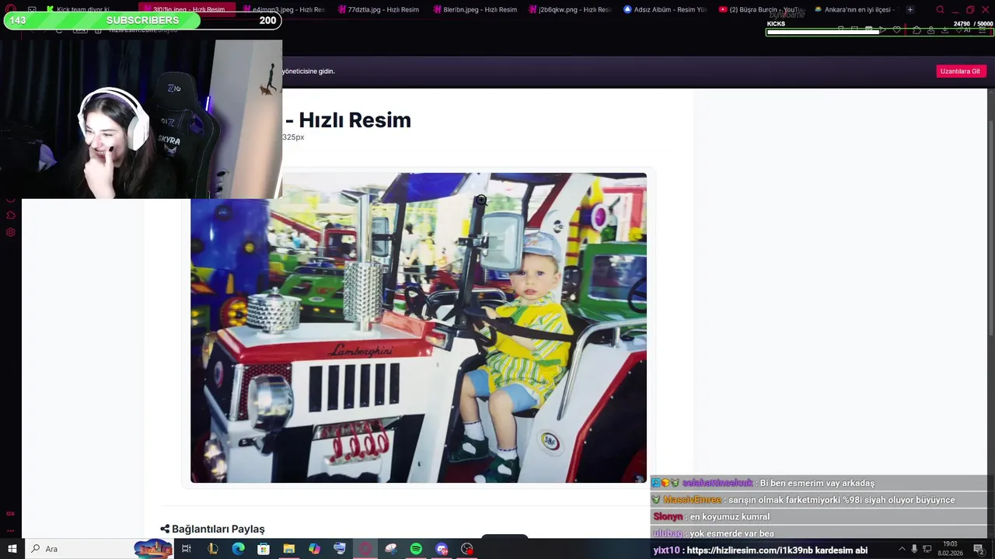Open the recording app icon in taskbar
995x559 pixels.
tap(467, 549)
